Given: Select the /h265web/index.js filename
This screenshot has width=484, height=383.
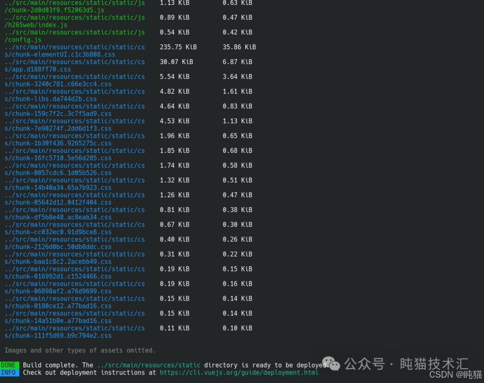Looking at the screenshot, I should pos(36,25).
